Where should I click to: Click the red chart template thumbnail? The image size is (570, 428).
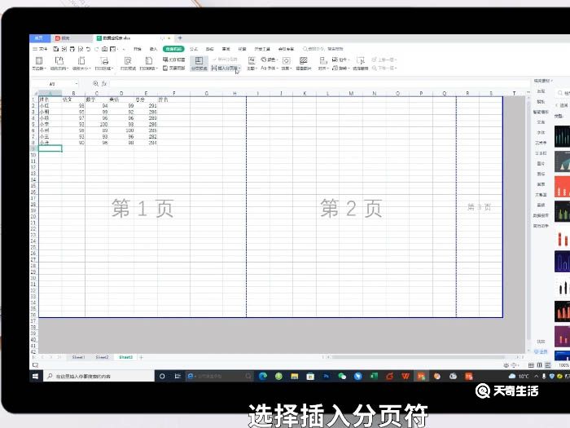click(562, 187)
